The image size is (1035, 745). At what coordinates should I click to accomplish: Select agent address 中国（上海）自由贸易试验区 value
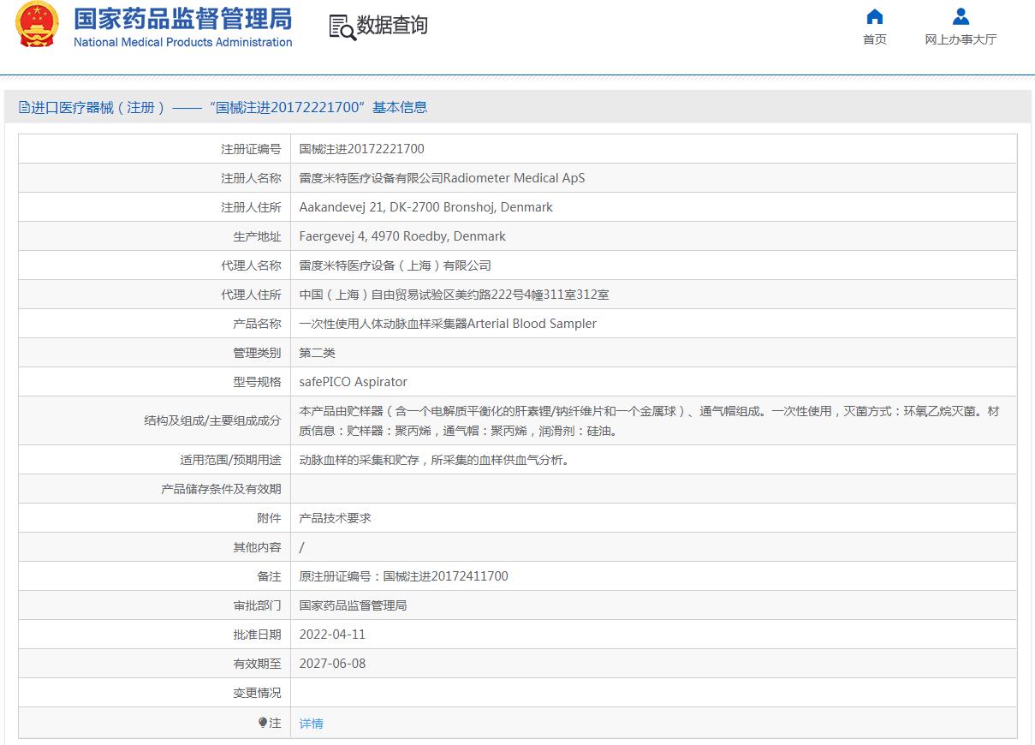click(x=455, y=295)
